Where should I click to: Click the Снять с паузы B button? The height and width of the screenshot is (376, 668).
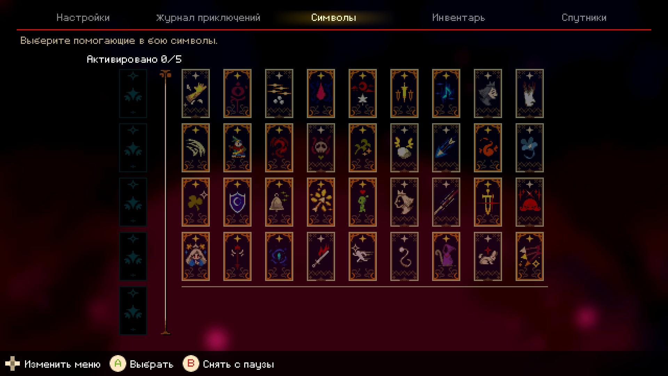point(229,364)
